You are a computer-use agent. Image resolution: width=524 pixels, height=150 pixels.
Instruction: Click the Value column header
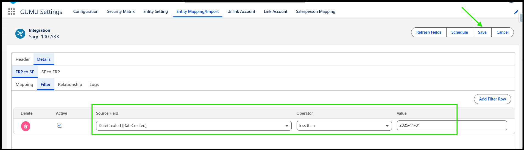(x=402, y=113)
